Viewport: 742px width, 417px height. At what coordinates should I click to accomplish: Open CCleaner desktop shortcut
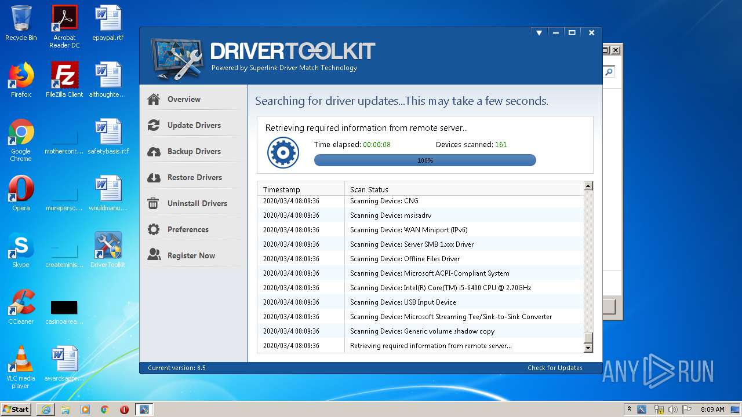21,307
